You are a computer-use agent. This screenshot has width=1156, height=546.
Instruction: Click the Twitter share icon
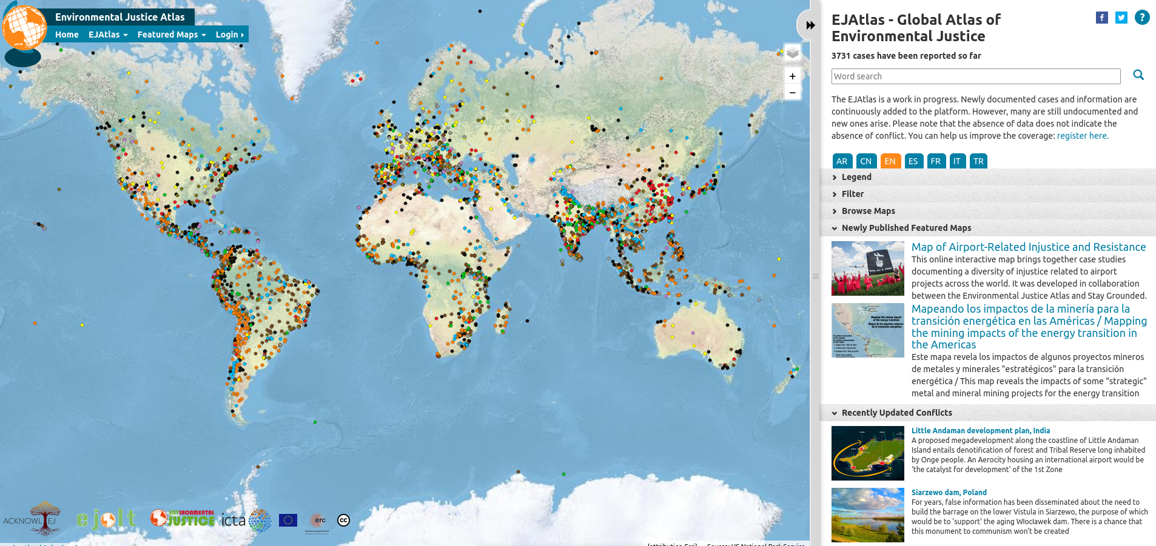click(x=1121, y=18)
